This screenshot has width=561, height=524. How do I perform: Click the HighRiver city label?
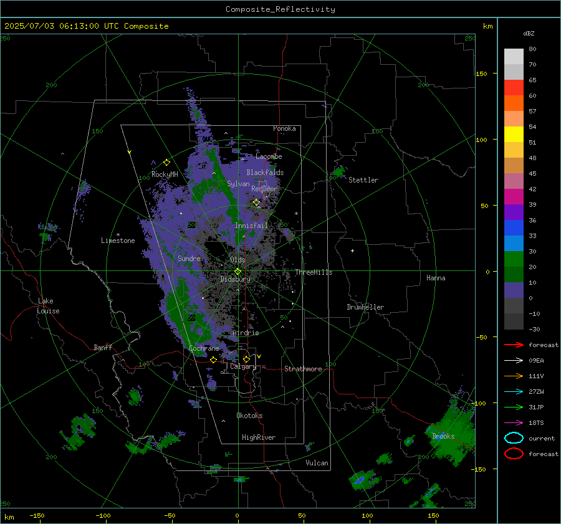(x=259, y=437)
